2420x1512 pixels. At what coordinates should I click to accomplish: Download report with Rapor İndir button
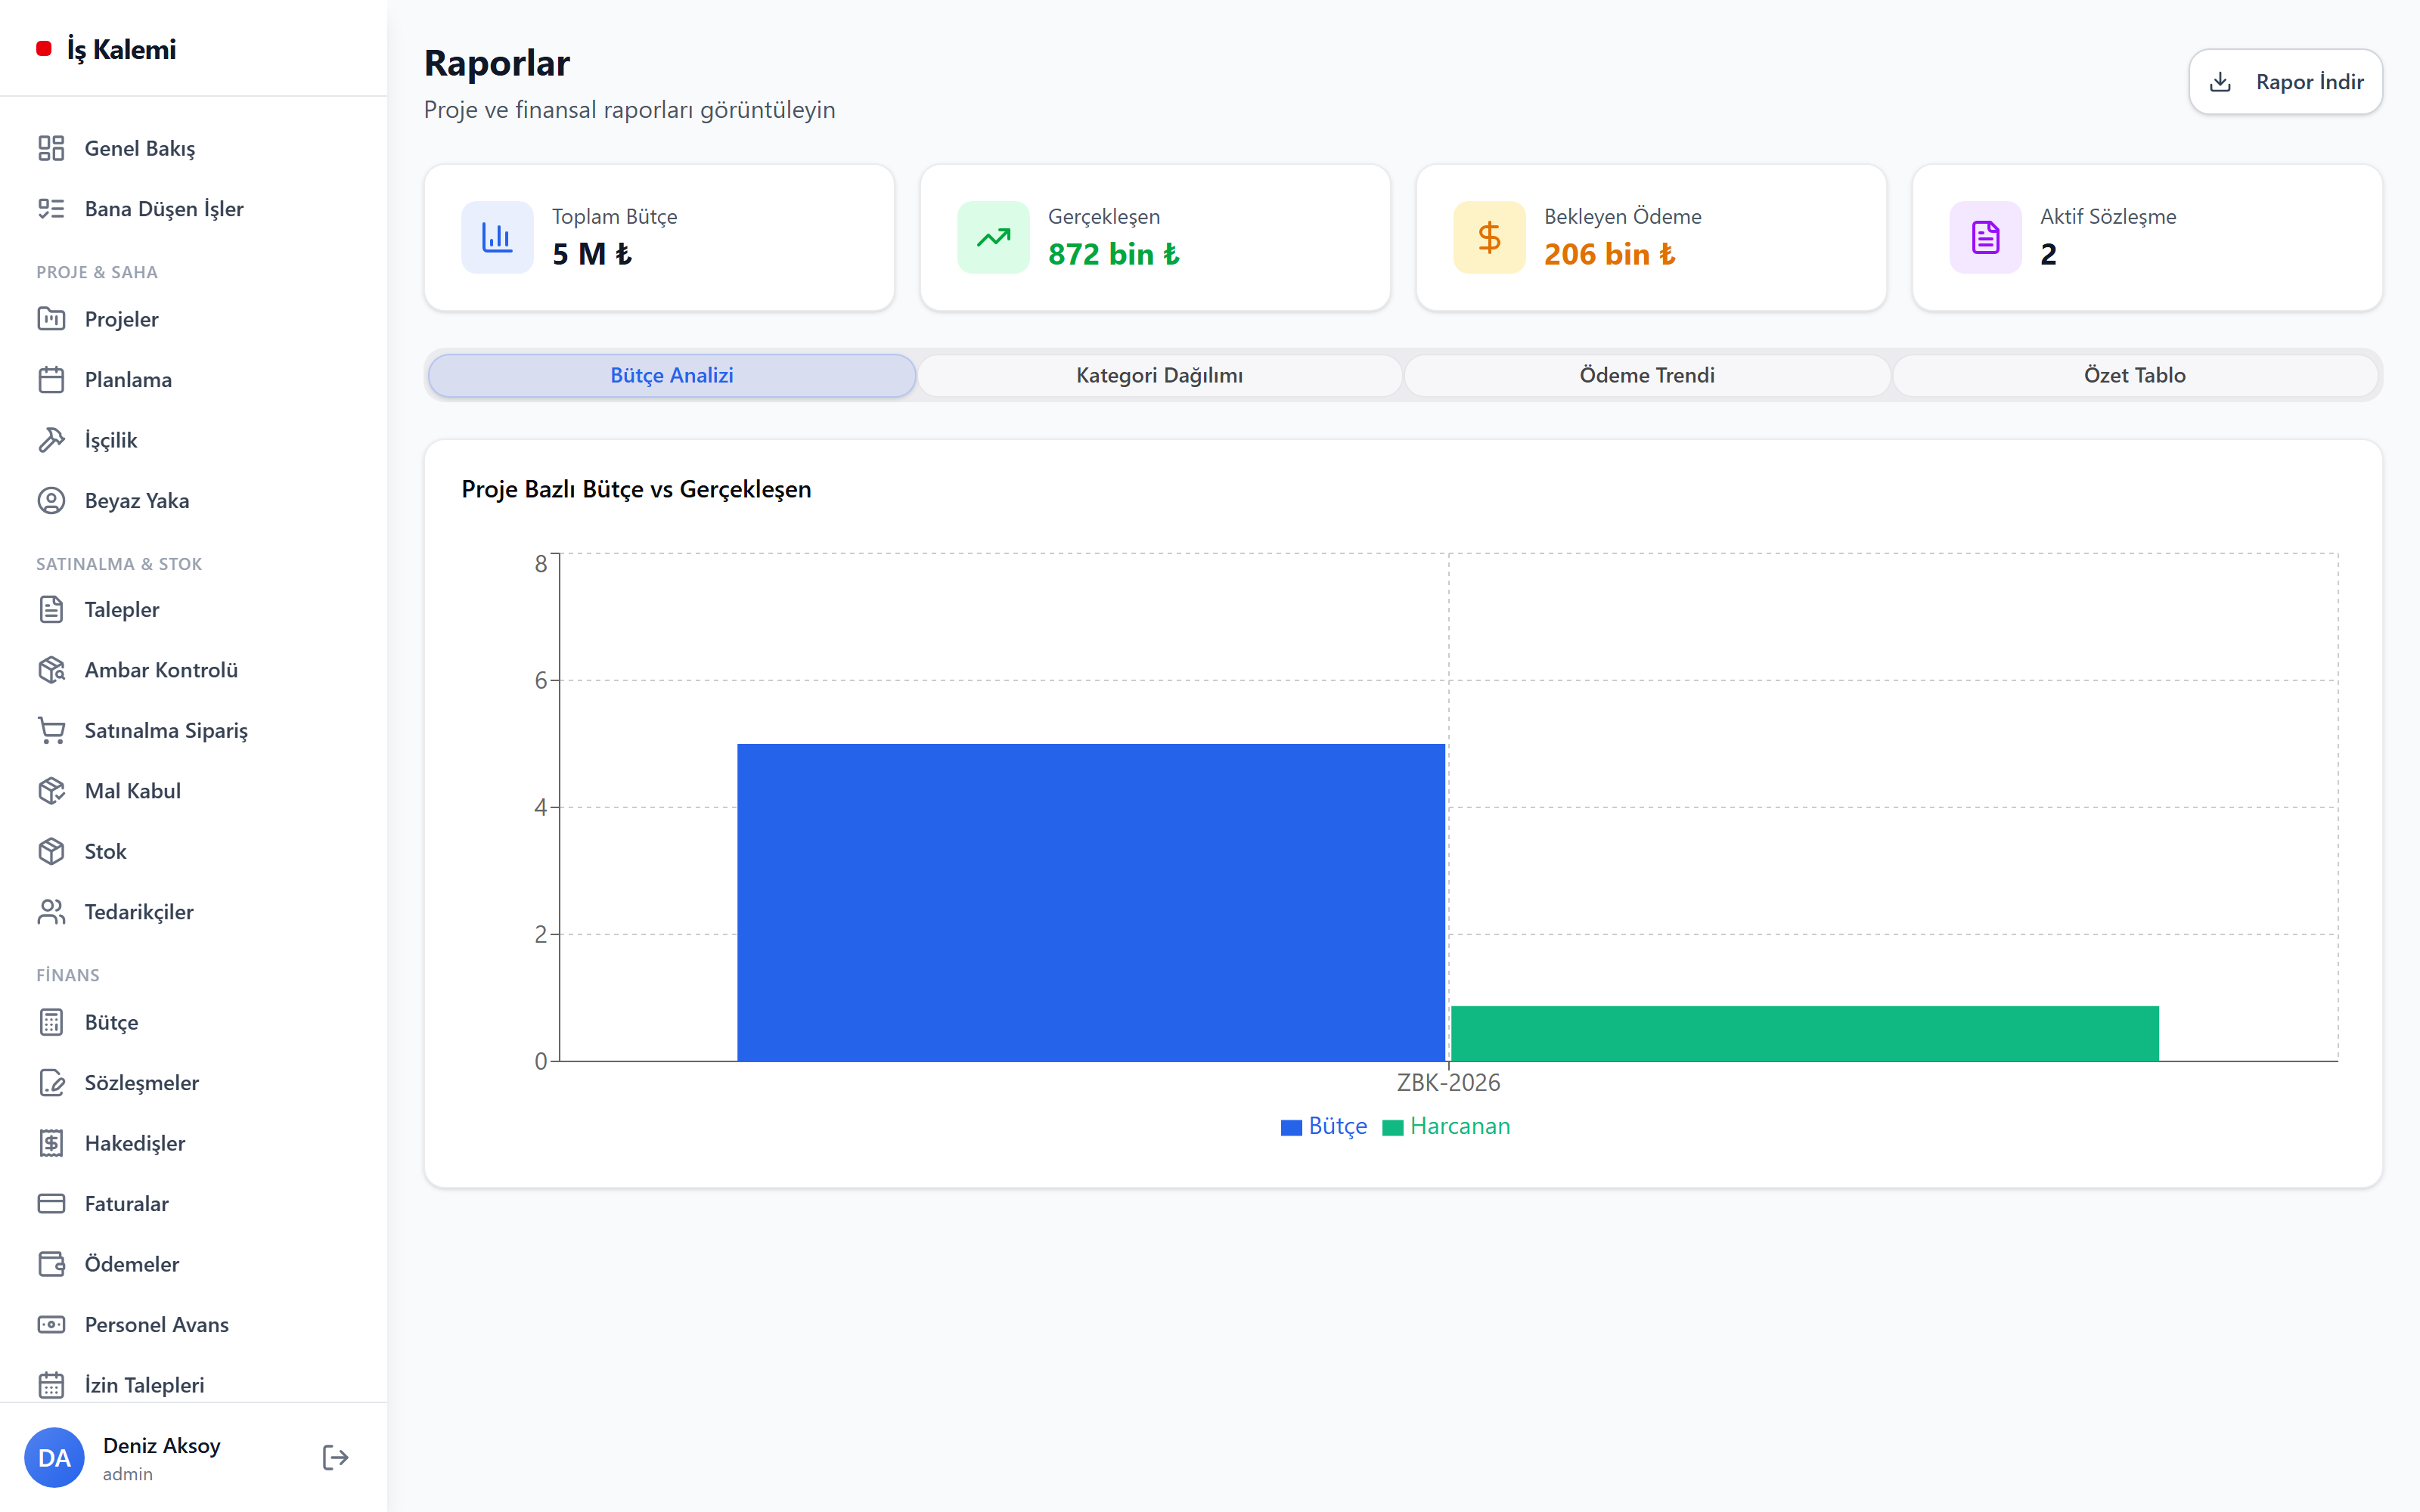[2285, 82]
